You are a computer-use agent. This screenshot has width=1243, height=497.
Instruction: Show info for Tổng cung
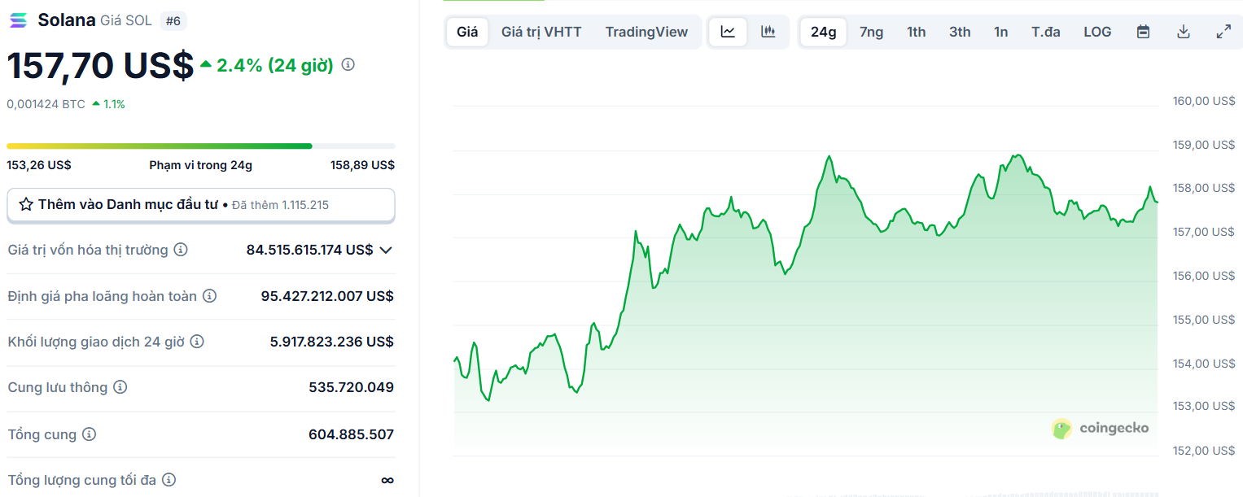coord(90,434)
